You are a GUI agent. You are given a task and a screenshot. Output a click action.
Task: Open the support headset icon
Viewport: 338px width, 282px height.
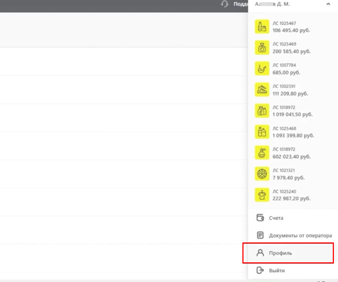click(225, 4)
